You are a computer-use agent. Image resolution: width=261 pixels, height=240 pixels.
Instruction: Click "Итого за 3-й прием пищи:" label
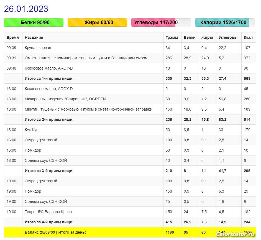pyautogui.click(x=49, y=171)
